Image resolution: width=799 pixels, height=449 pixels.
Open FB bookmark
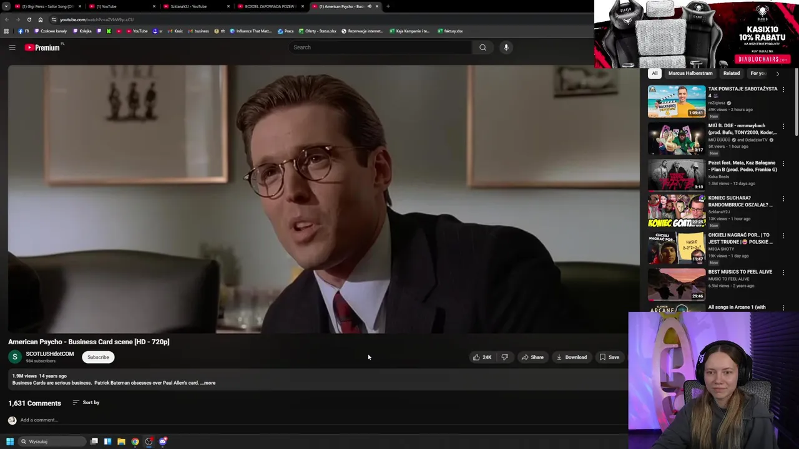point(24,31)
